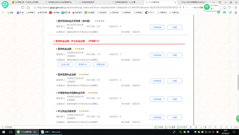The image size is (239, 135).
Task: Collapse 医师执业注册、护士执业注册 section header
Action: (77, 41)
